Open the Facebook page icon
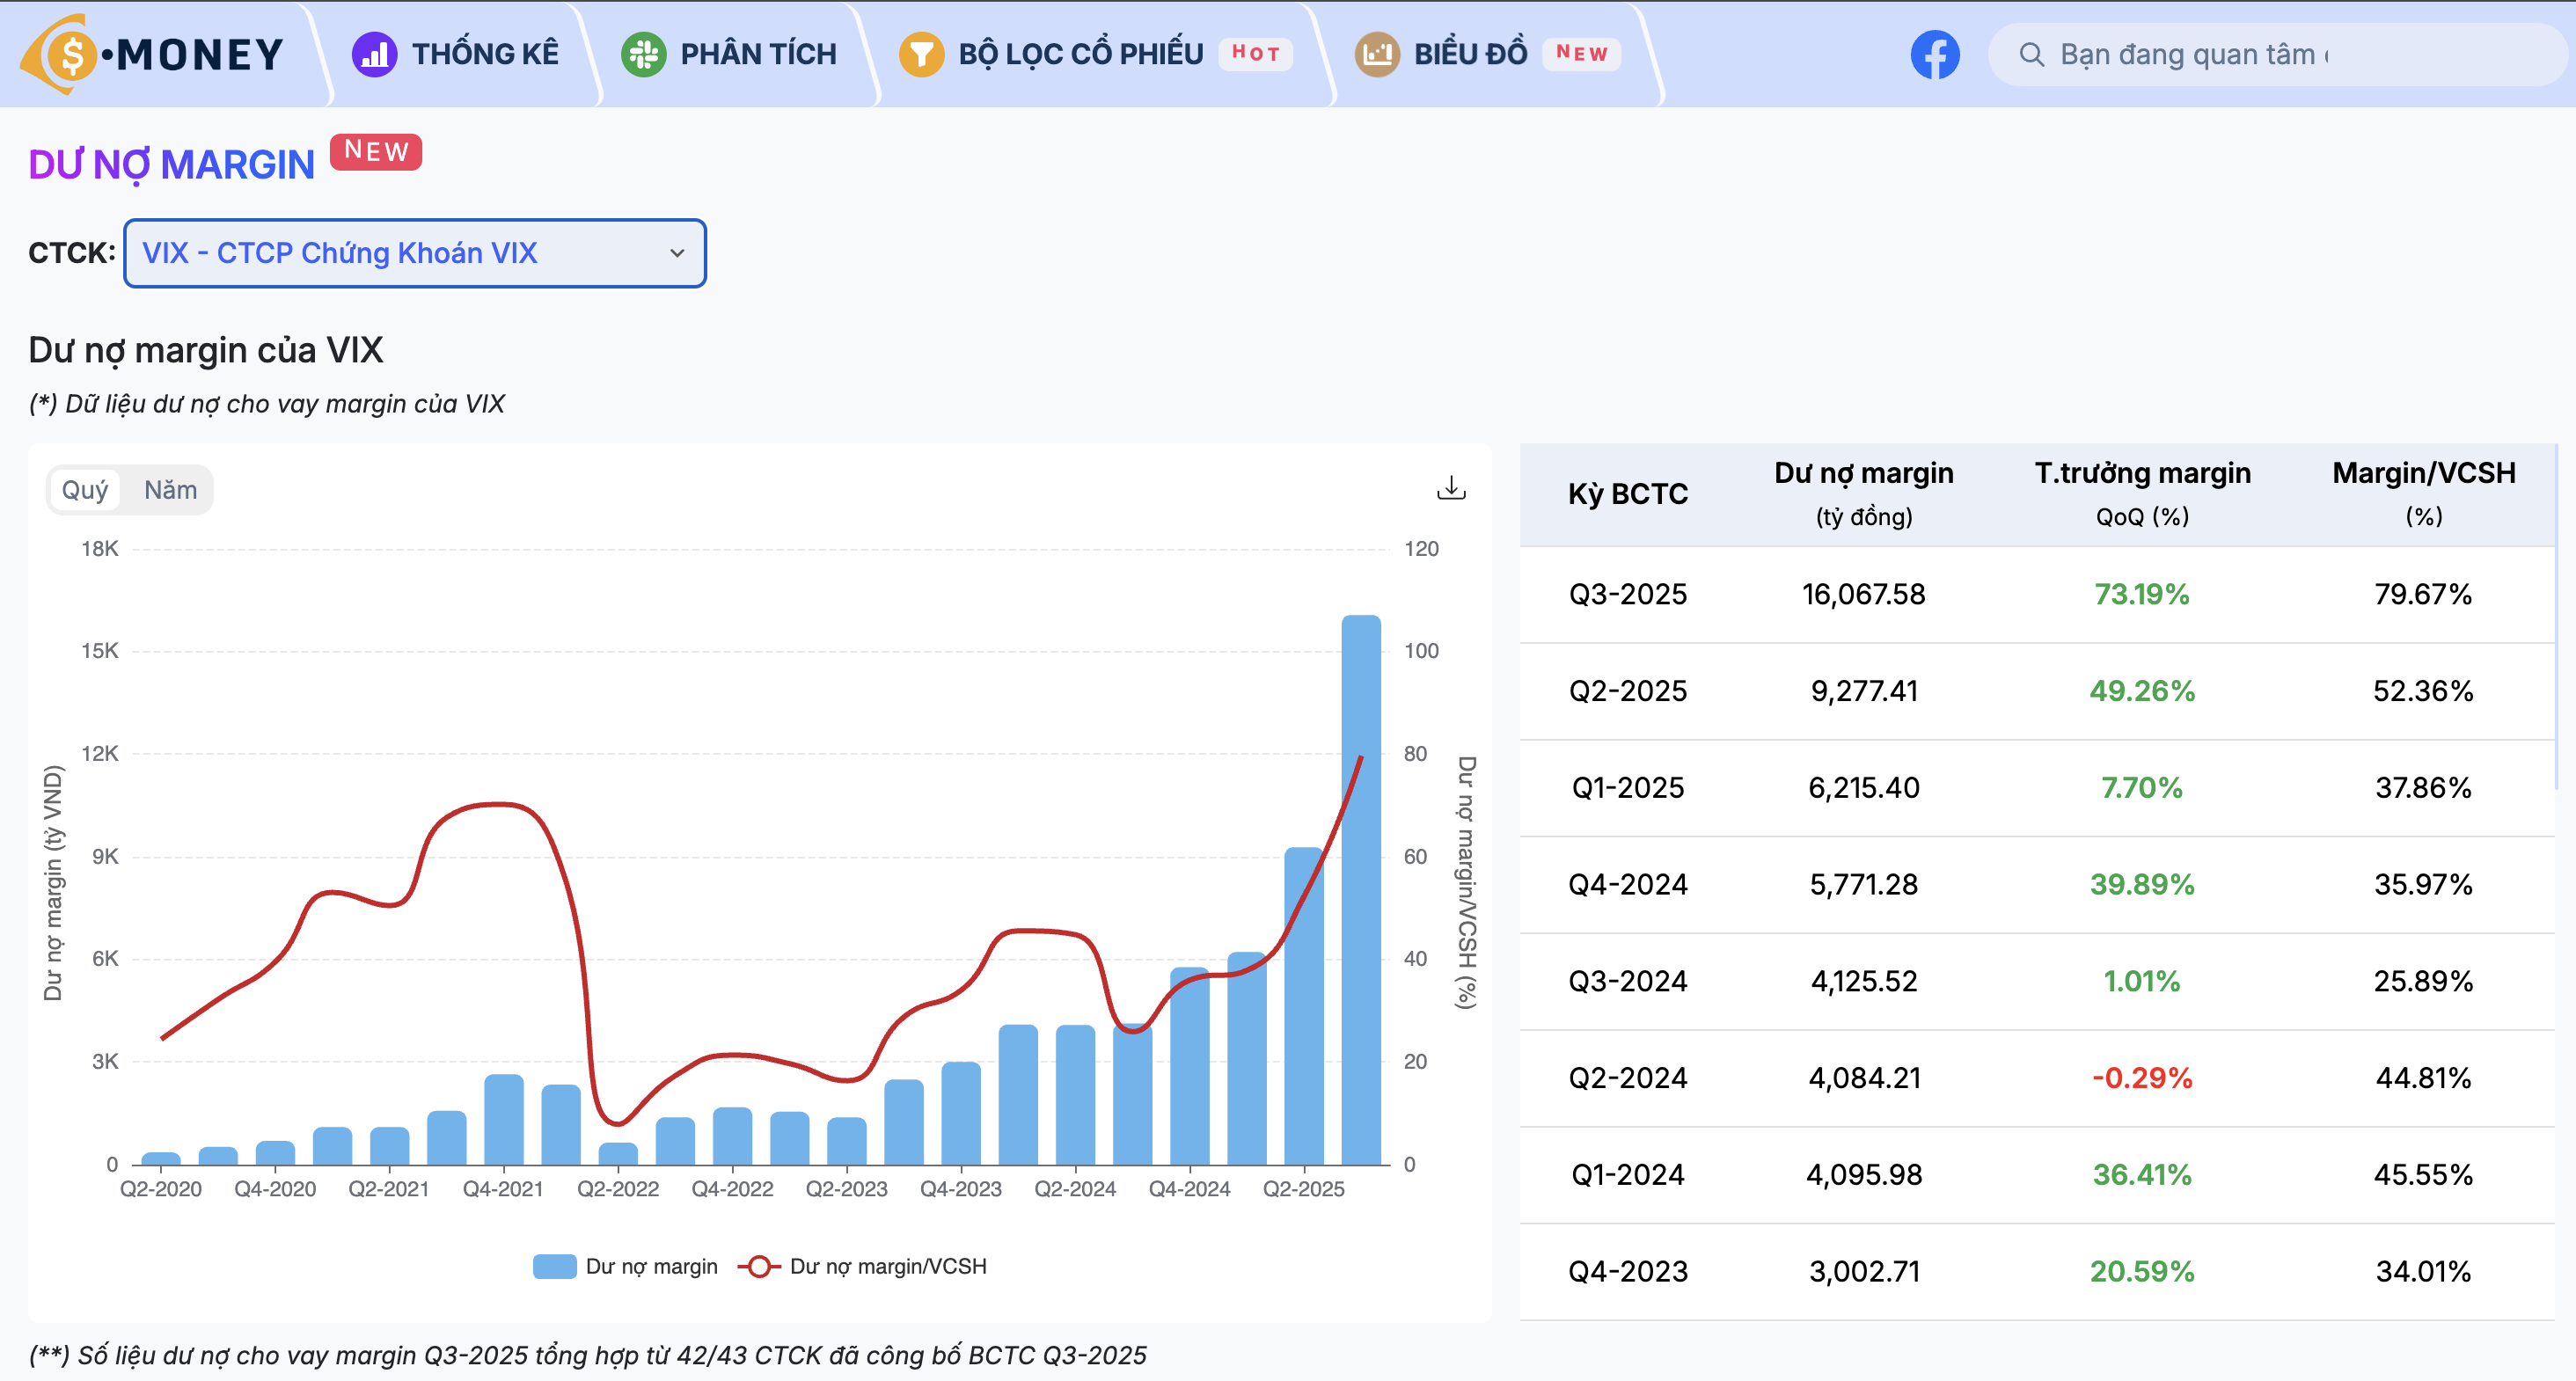This screenshot has height=1381, width=2576. point(1934,54)
